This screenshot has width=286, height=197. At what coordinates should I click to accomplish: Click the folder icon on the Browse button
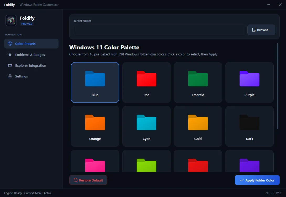click(x=254, y=30)
